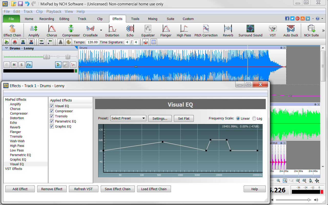Switch to the Mixing ribbon tab
Image resolution: width=328 pixels, height=205 pixels.
(152, 19)
